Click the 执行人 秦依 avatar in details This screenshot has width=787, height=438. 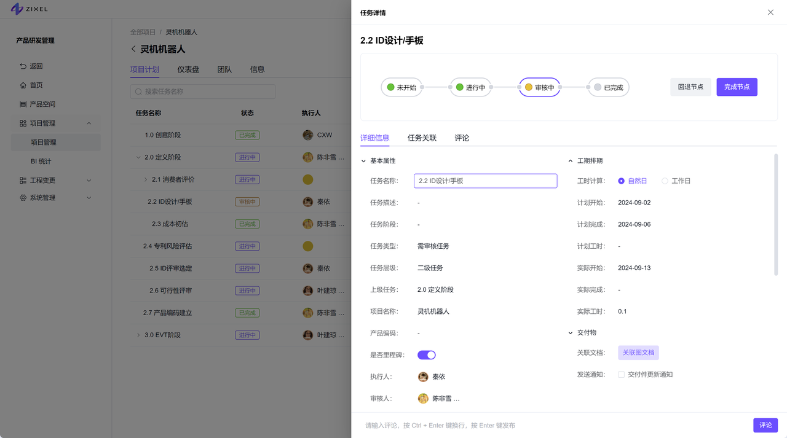[423, 377]
